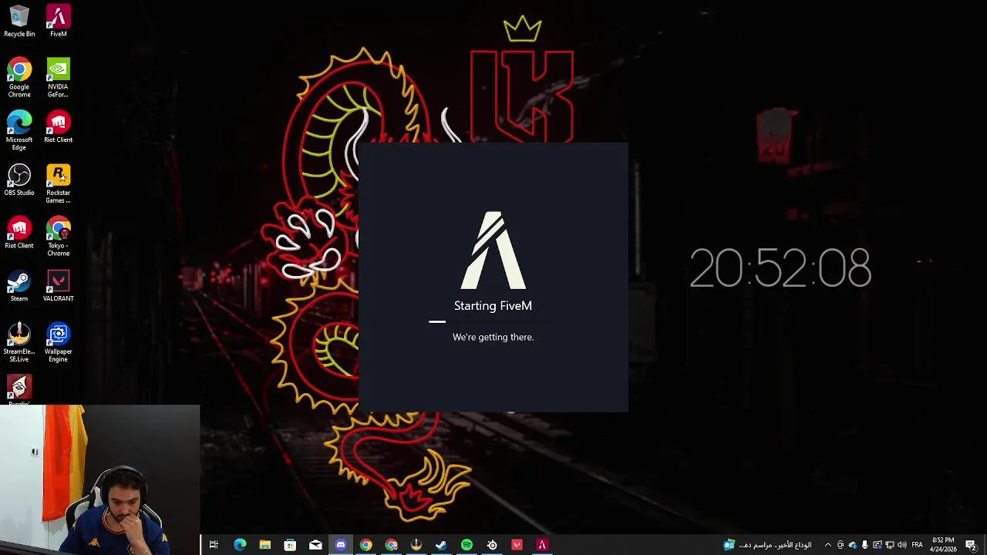Select the Steam desktop shortcut

tap(19, 286)
